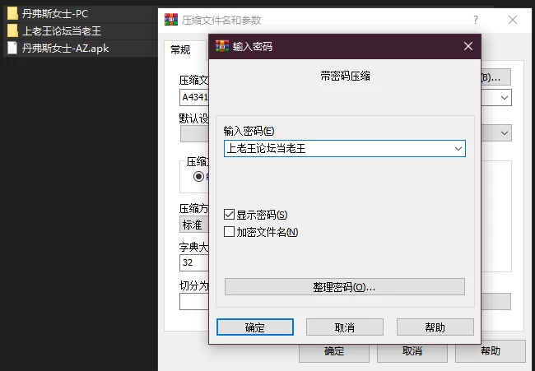Click dictionary size field showing 32
Screen dimensions: 535x371
coord(194,263)
